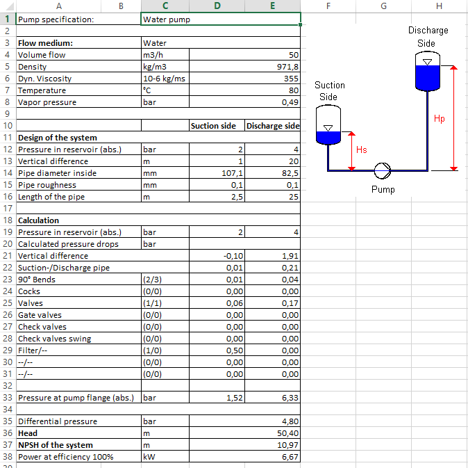The width and height of the screenshot is (468, 468).
Task: Select the Density value 971,8
Action: point(244,66)
